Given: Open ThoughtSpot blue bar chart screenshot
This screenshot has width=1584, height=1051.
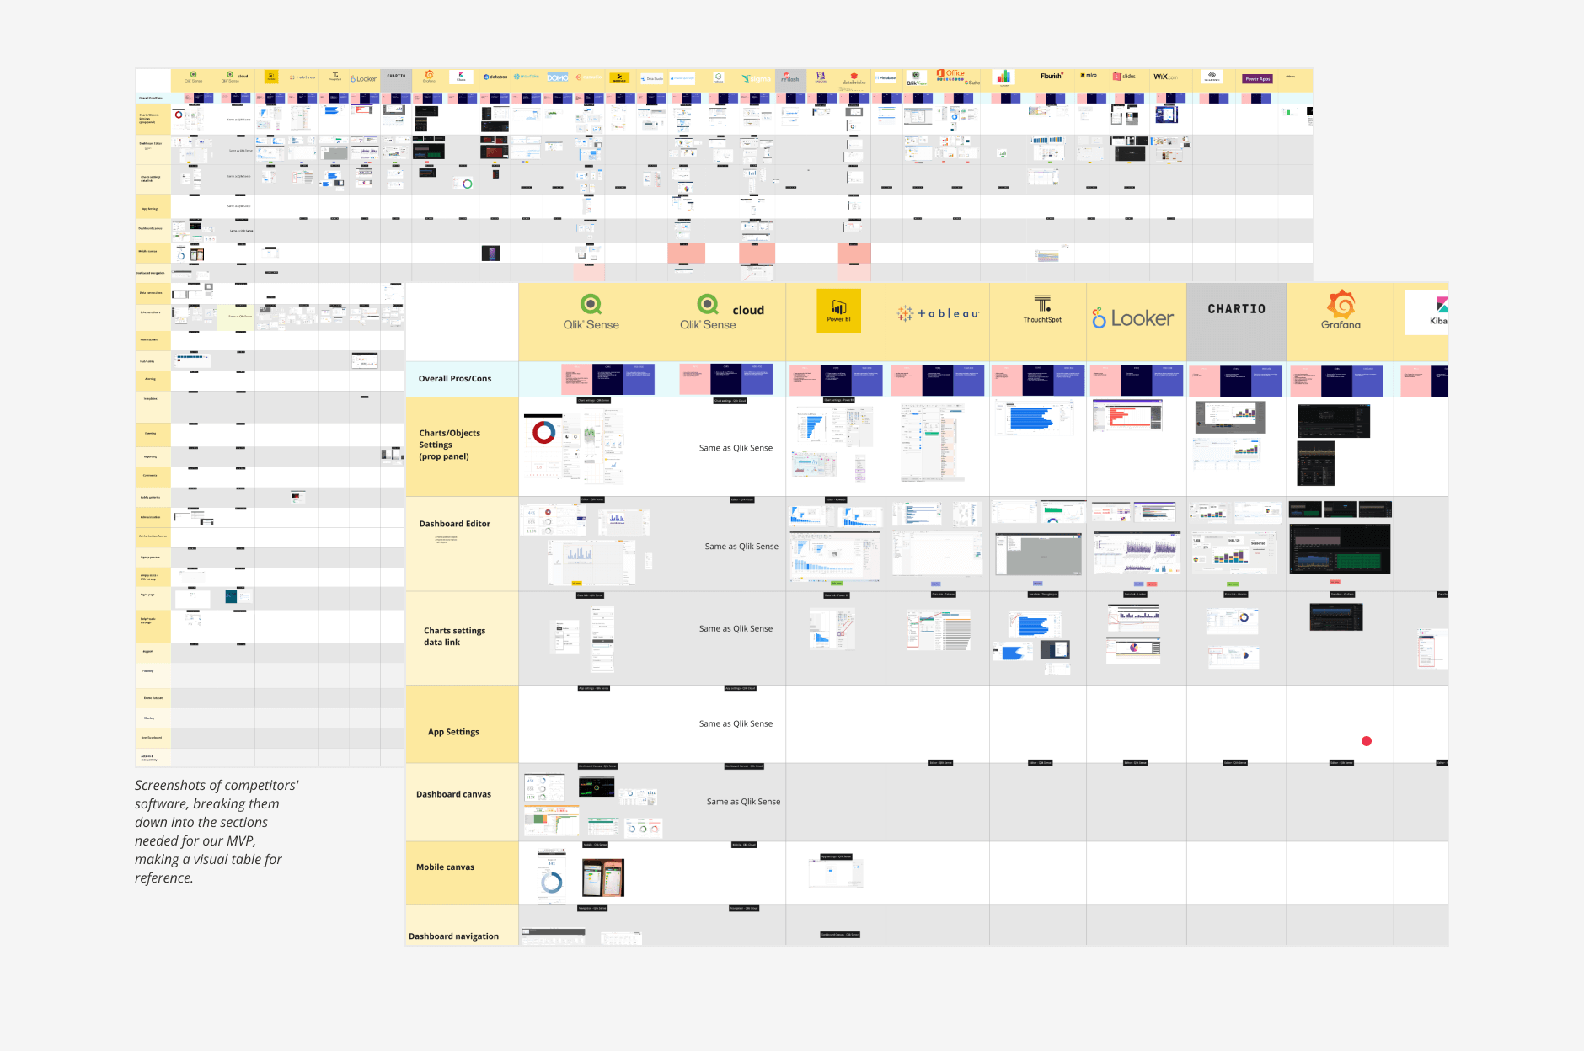Looking at the screenshot, I should coord(1034,418).
